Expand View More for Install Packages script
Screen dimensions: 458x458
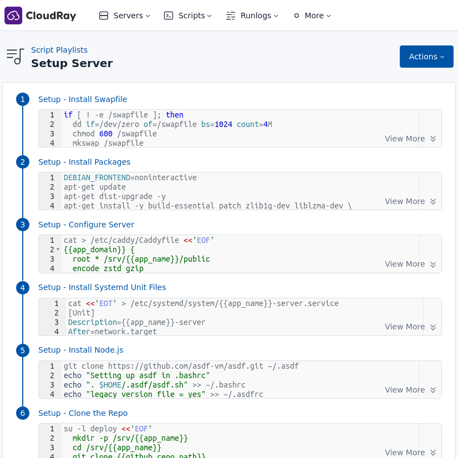pyautogui.click(x=410, y=201)
